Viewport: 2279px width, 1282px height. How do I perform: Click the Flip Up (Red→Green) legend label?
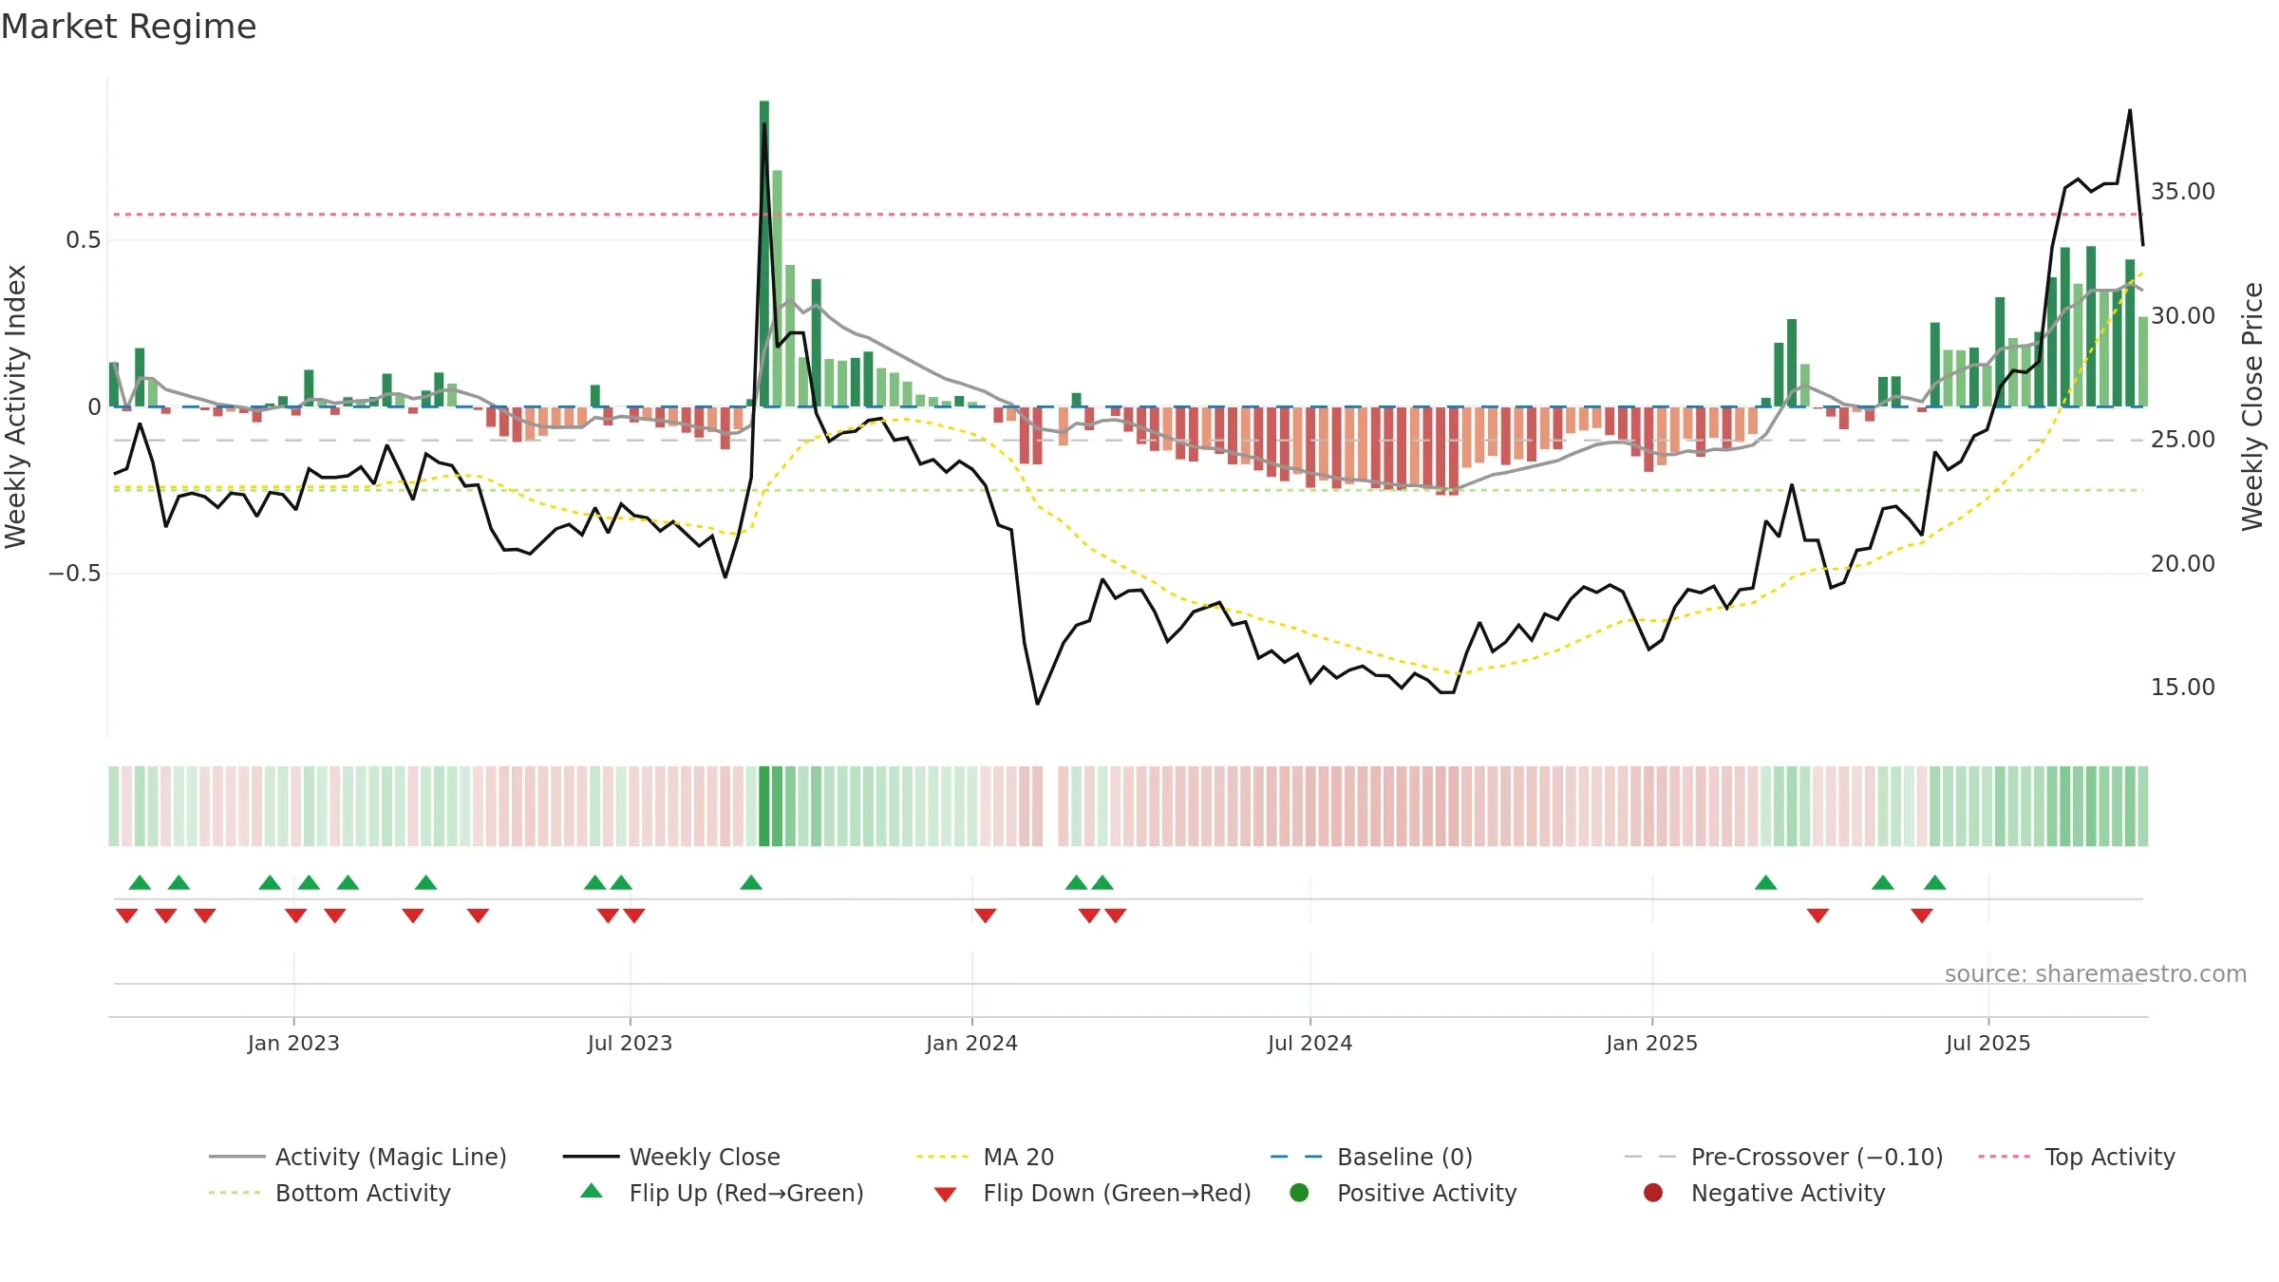coord(746,1193)
